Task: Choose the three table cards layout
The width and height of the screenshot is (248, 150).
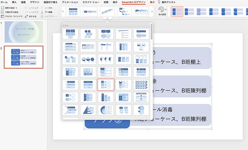Action: [88, 46]
